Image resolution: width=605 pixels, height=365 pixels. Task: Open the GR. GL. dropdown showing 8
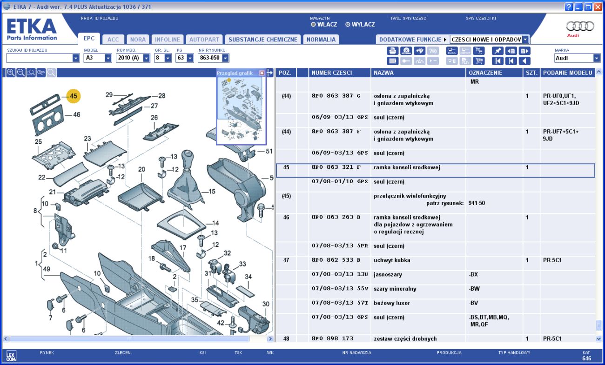[168, 58]
